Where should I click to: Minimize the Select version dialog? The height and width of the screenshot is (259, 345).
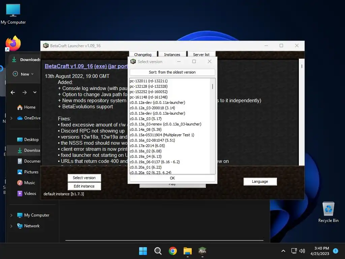coord(179,61)
